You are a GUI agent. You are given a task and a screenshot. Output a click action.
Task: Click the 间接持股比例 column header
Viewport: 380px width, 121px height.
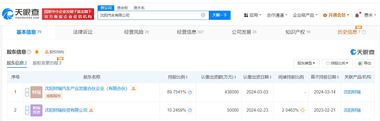291,77
